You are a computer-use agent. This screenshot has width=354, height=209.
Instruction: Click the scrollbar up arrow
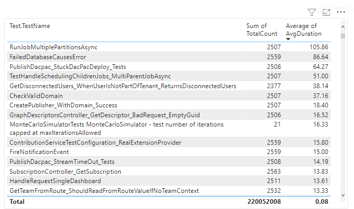(343, 26)
